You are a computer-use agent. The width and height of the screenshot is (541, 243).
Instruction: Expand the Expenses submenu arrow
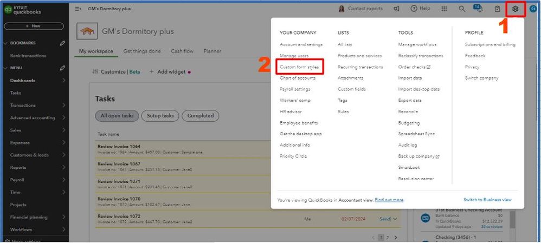(64, 143)
